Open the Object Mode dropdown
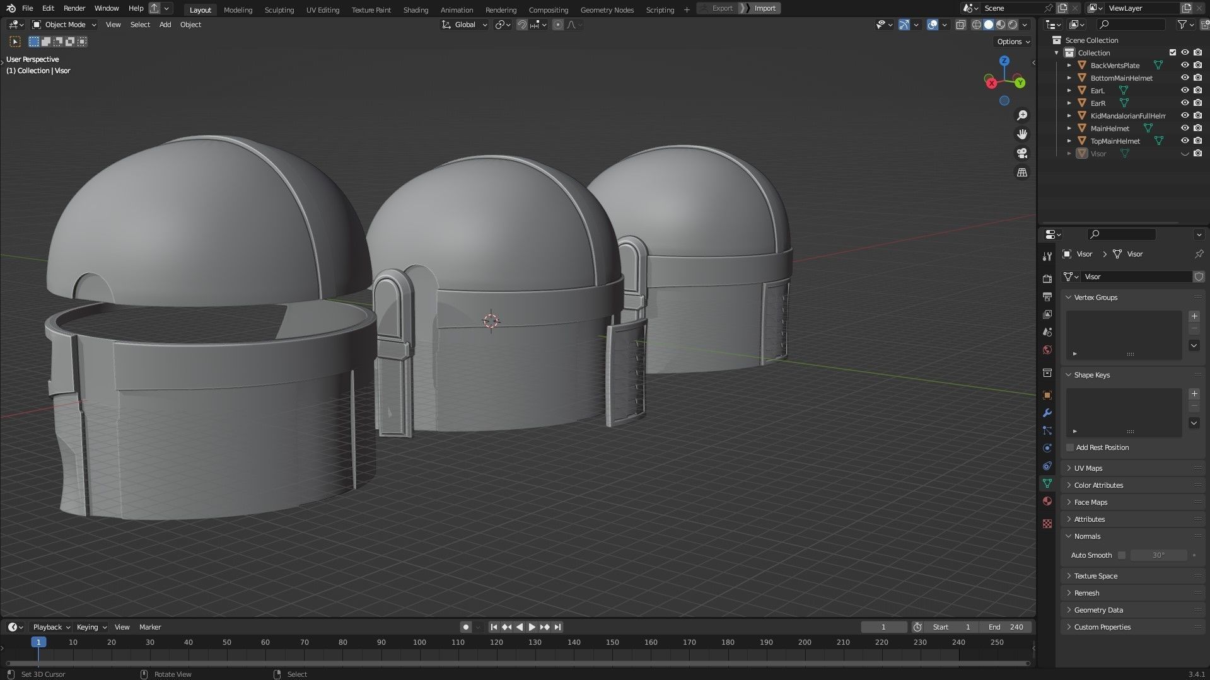The height and width of the screenshot is (680, 1210). point(64,25)
